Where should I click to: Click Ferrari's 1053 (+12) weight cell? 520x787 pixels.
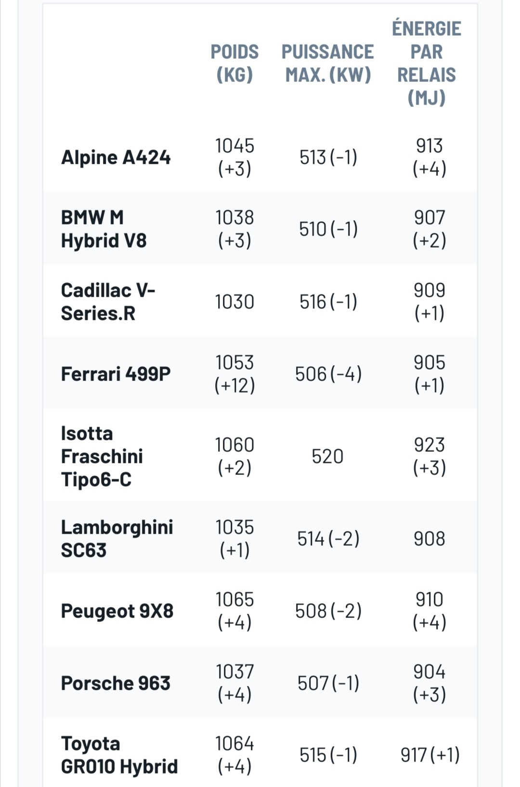pyautogui.click(x=234, y=374)
